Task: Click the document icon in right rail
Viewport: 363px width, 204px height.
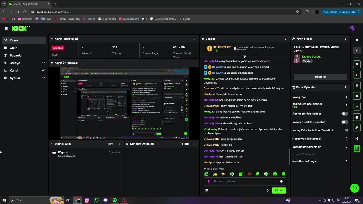Action: pos(357,85)
